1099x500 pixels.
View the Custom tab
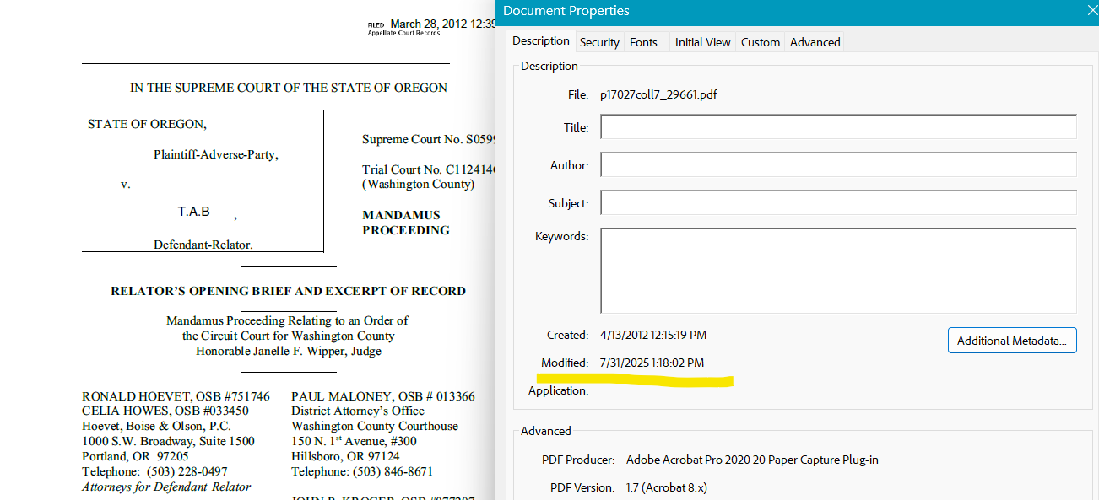coord(759,41)
